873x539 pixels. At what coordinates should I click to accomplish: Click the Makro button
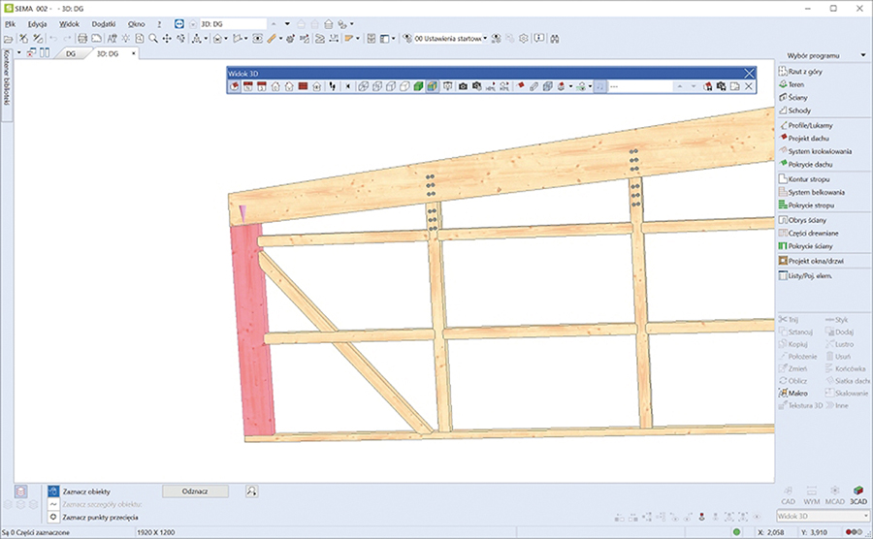[797, 394]
